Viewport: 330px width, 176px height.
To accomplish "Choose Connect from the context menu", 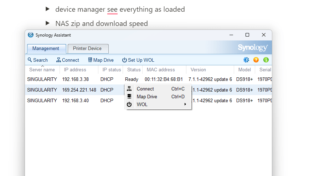I will click(x=158, y=89).
